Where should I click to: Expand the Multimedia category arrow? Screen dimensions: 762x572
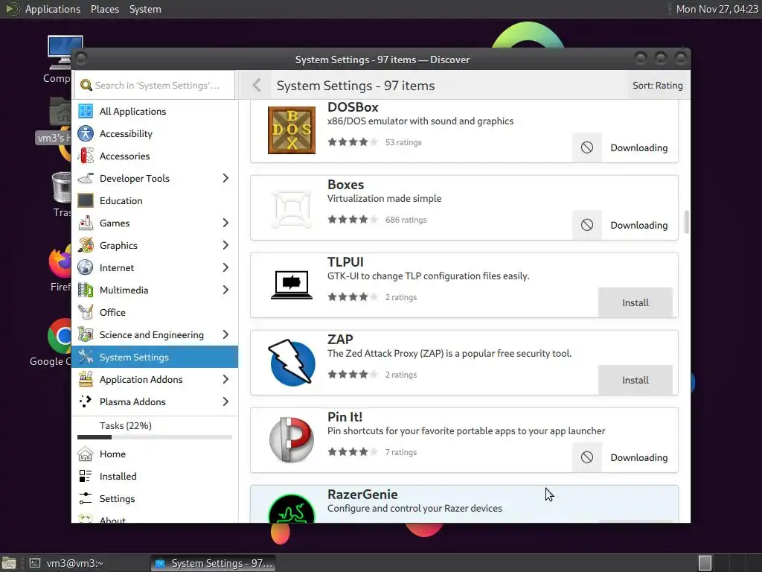point(225,290)
